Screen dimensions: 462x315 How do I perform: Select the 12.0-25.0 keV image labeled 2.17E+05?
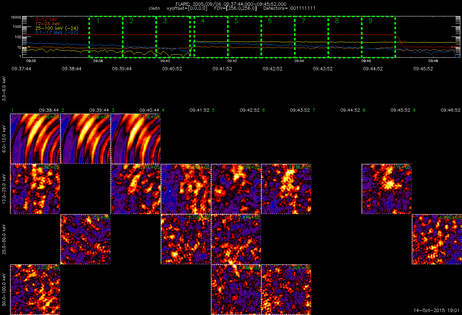click(387, 189)
